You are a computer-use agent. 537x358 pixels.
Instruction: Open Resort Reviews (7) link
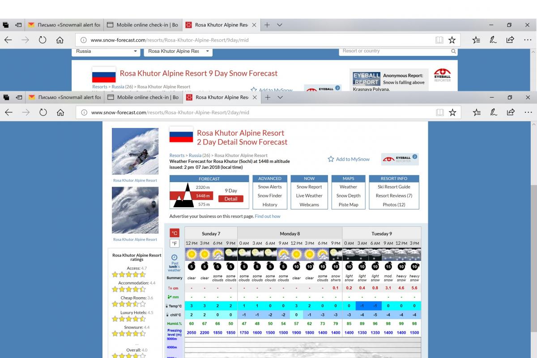pos(394,196)
